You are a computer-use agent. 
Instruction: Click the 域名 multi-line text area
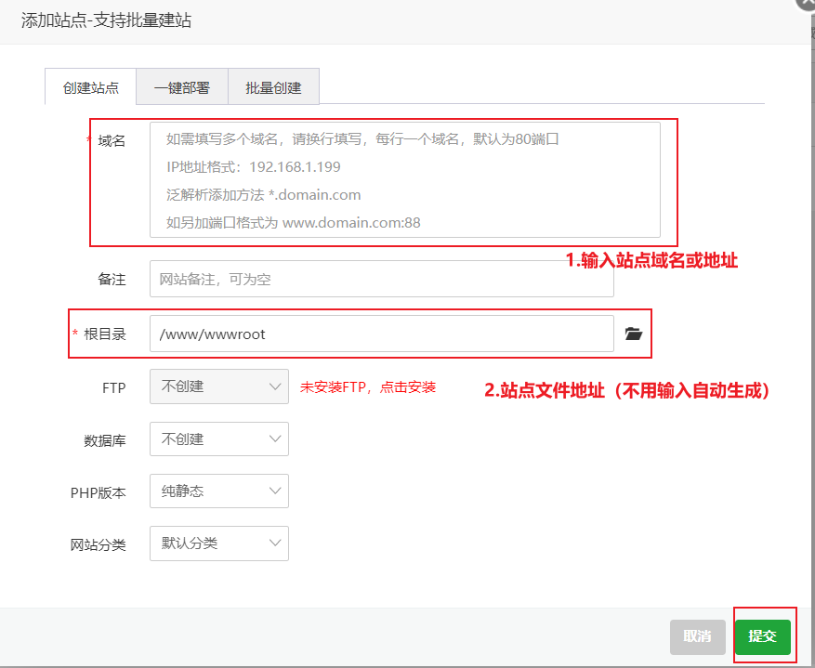pos(404,180)
